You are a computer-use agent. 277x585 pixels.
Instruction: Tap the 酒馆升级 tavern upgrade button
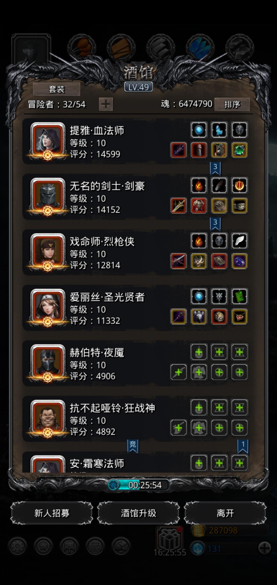tap(138, 513)
